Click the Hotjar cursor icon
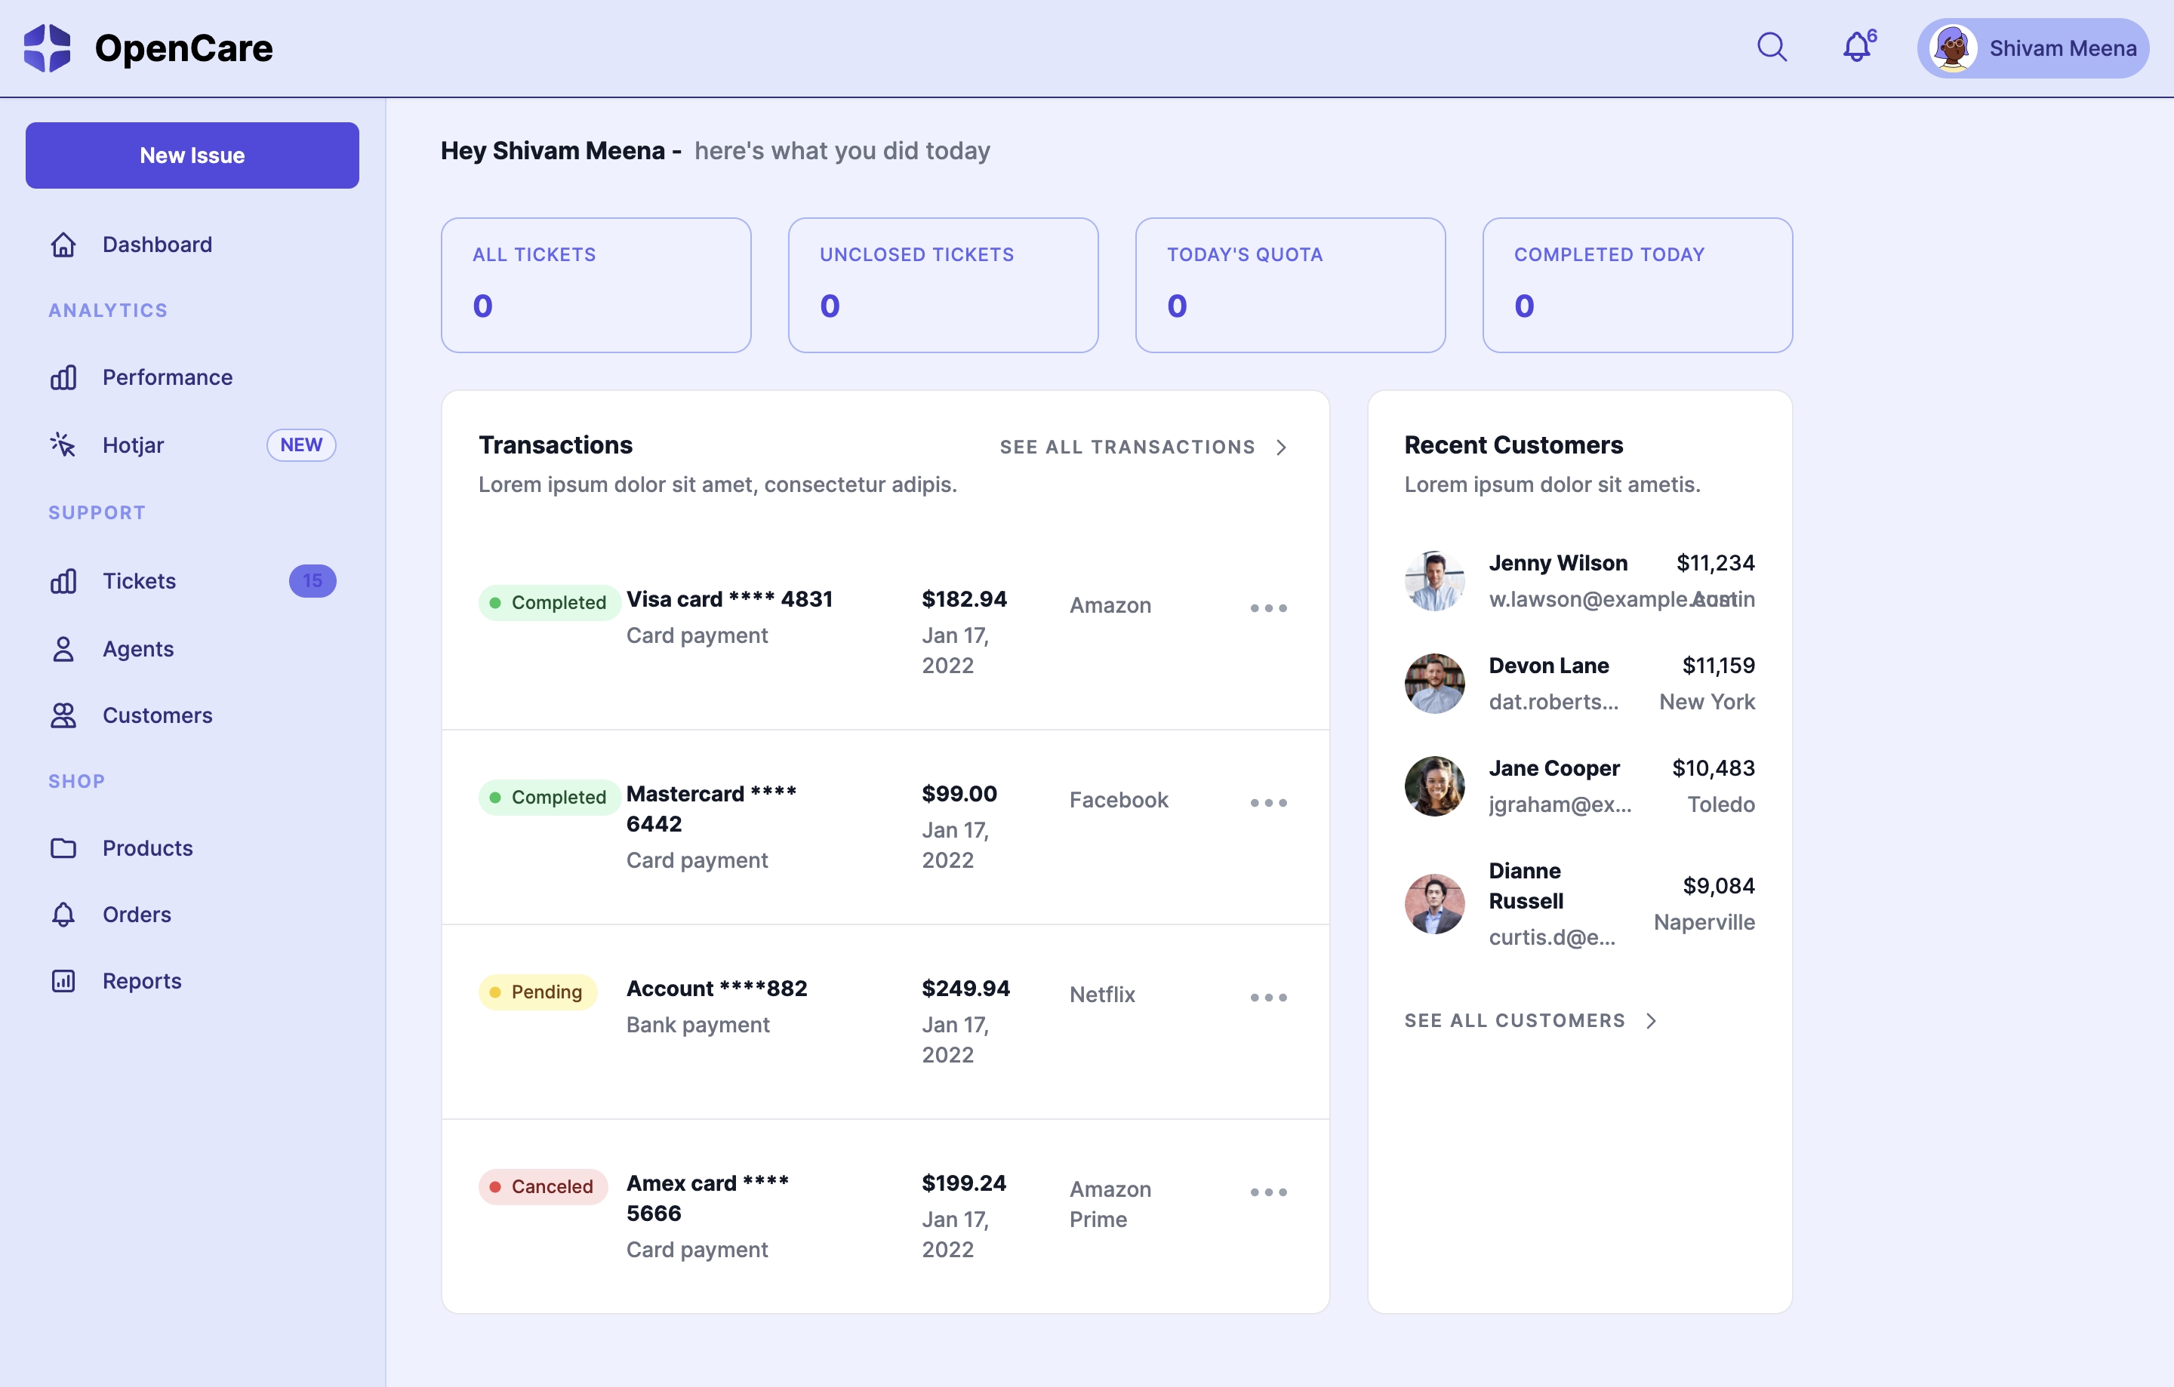 click(x=63, y=445)
